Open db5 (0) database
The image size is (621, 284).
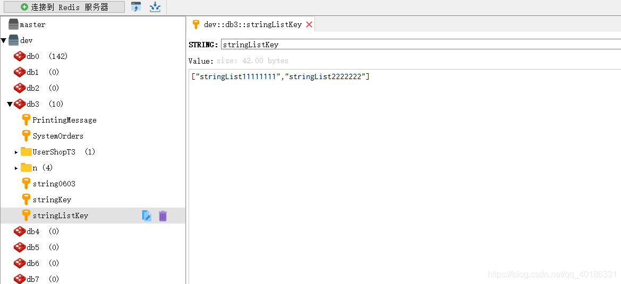tap(43, 247)
